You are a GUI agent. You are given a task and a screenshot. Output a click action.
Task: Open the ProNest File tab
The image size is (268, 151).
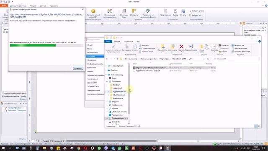(x=4, y=6)
